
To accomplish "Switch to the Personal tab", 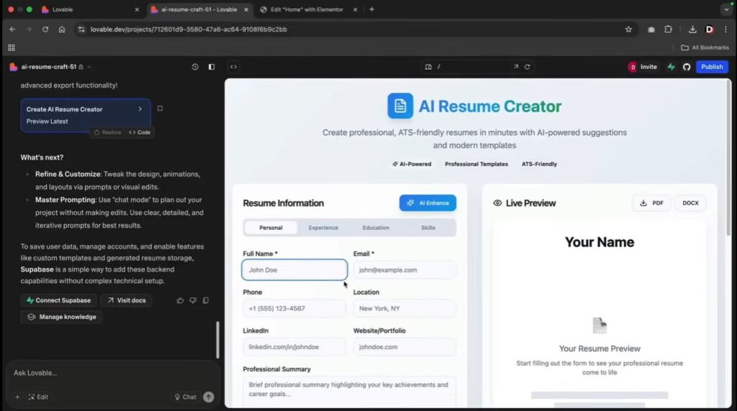I will pyautogui.click(x=271, y=228).
